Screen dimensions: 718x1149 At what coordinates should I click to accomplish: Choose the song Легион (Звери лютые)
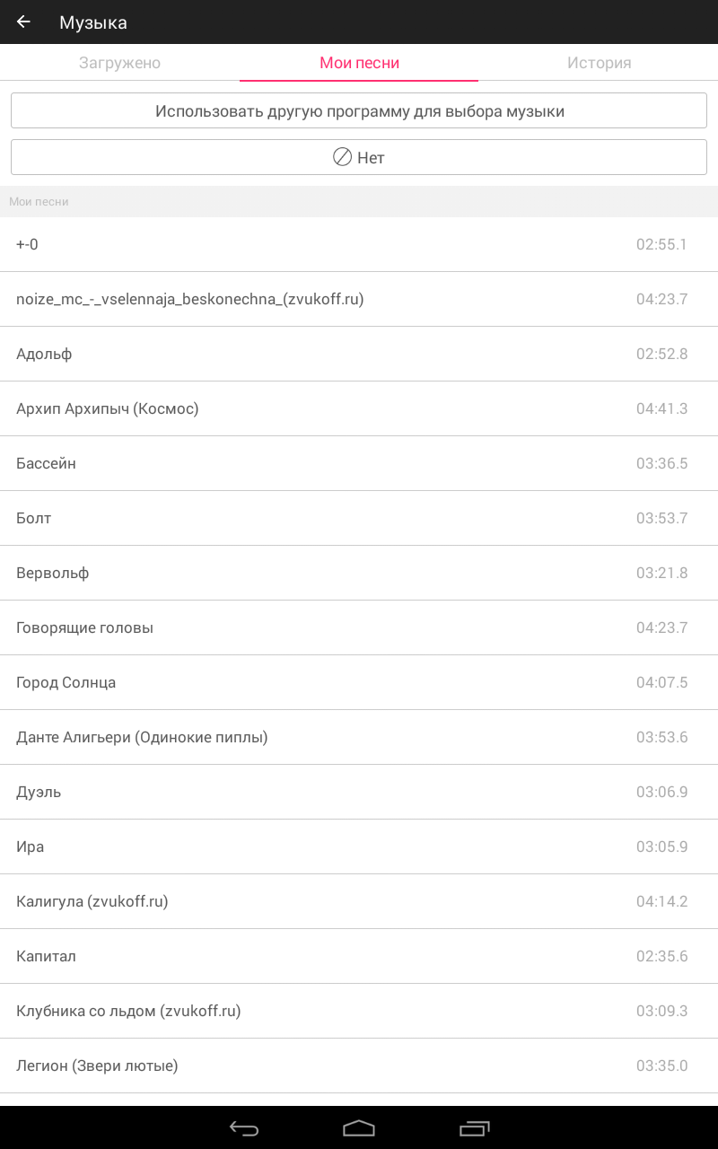[359, 1066]
